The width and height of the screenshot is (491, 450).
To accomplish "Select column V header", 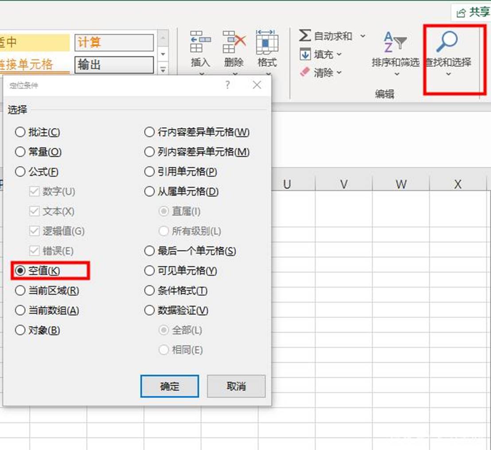I will [x=344, y=184].
